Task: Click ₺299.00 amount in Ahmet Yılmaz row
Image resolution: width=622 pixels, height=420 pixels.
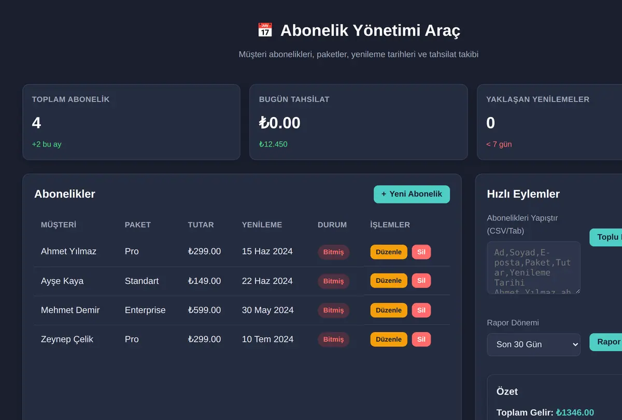Action: pyautogui.click(x=204, y=251)
